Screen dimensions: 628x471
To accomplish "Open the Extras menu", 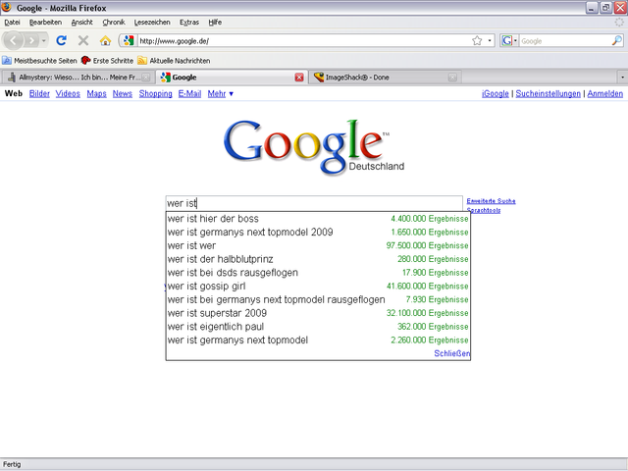I will coord(189,23).
